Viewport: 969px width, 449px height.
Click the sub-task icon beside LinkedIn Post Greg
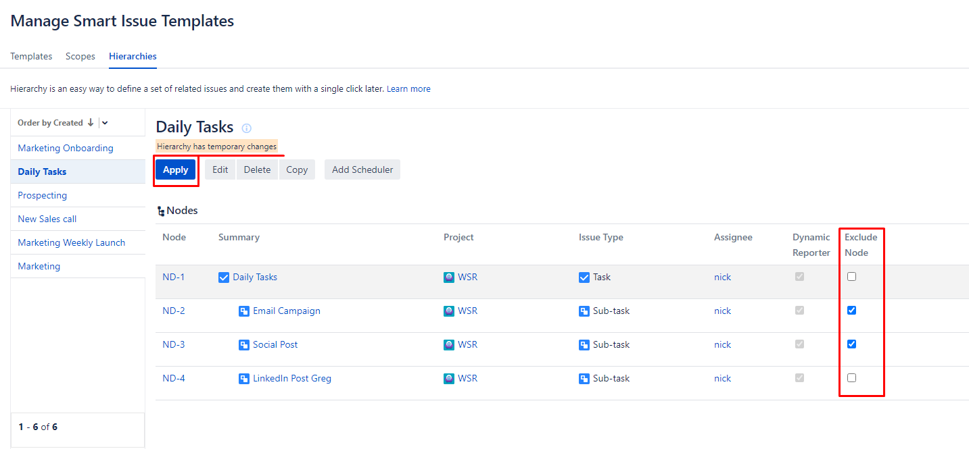coord(244,379)
